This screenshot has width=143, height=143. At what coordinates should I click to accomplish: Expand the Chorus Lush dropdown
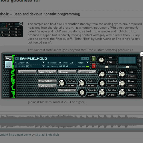coord(67,90)
